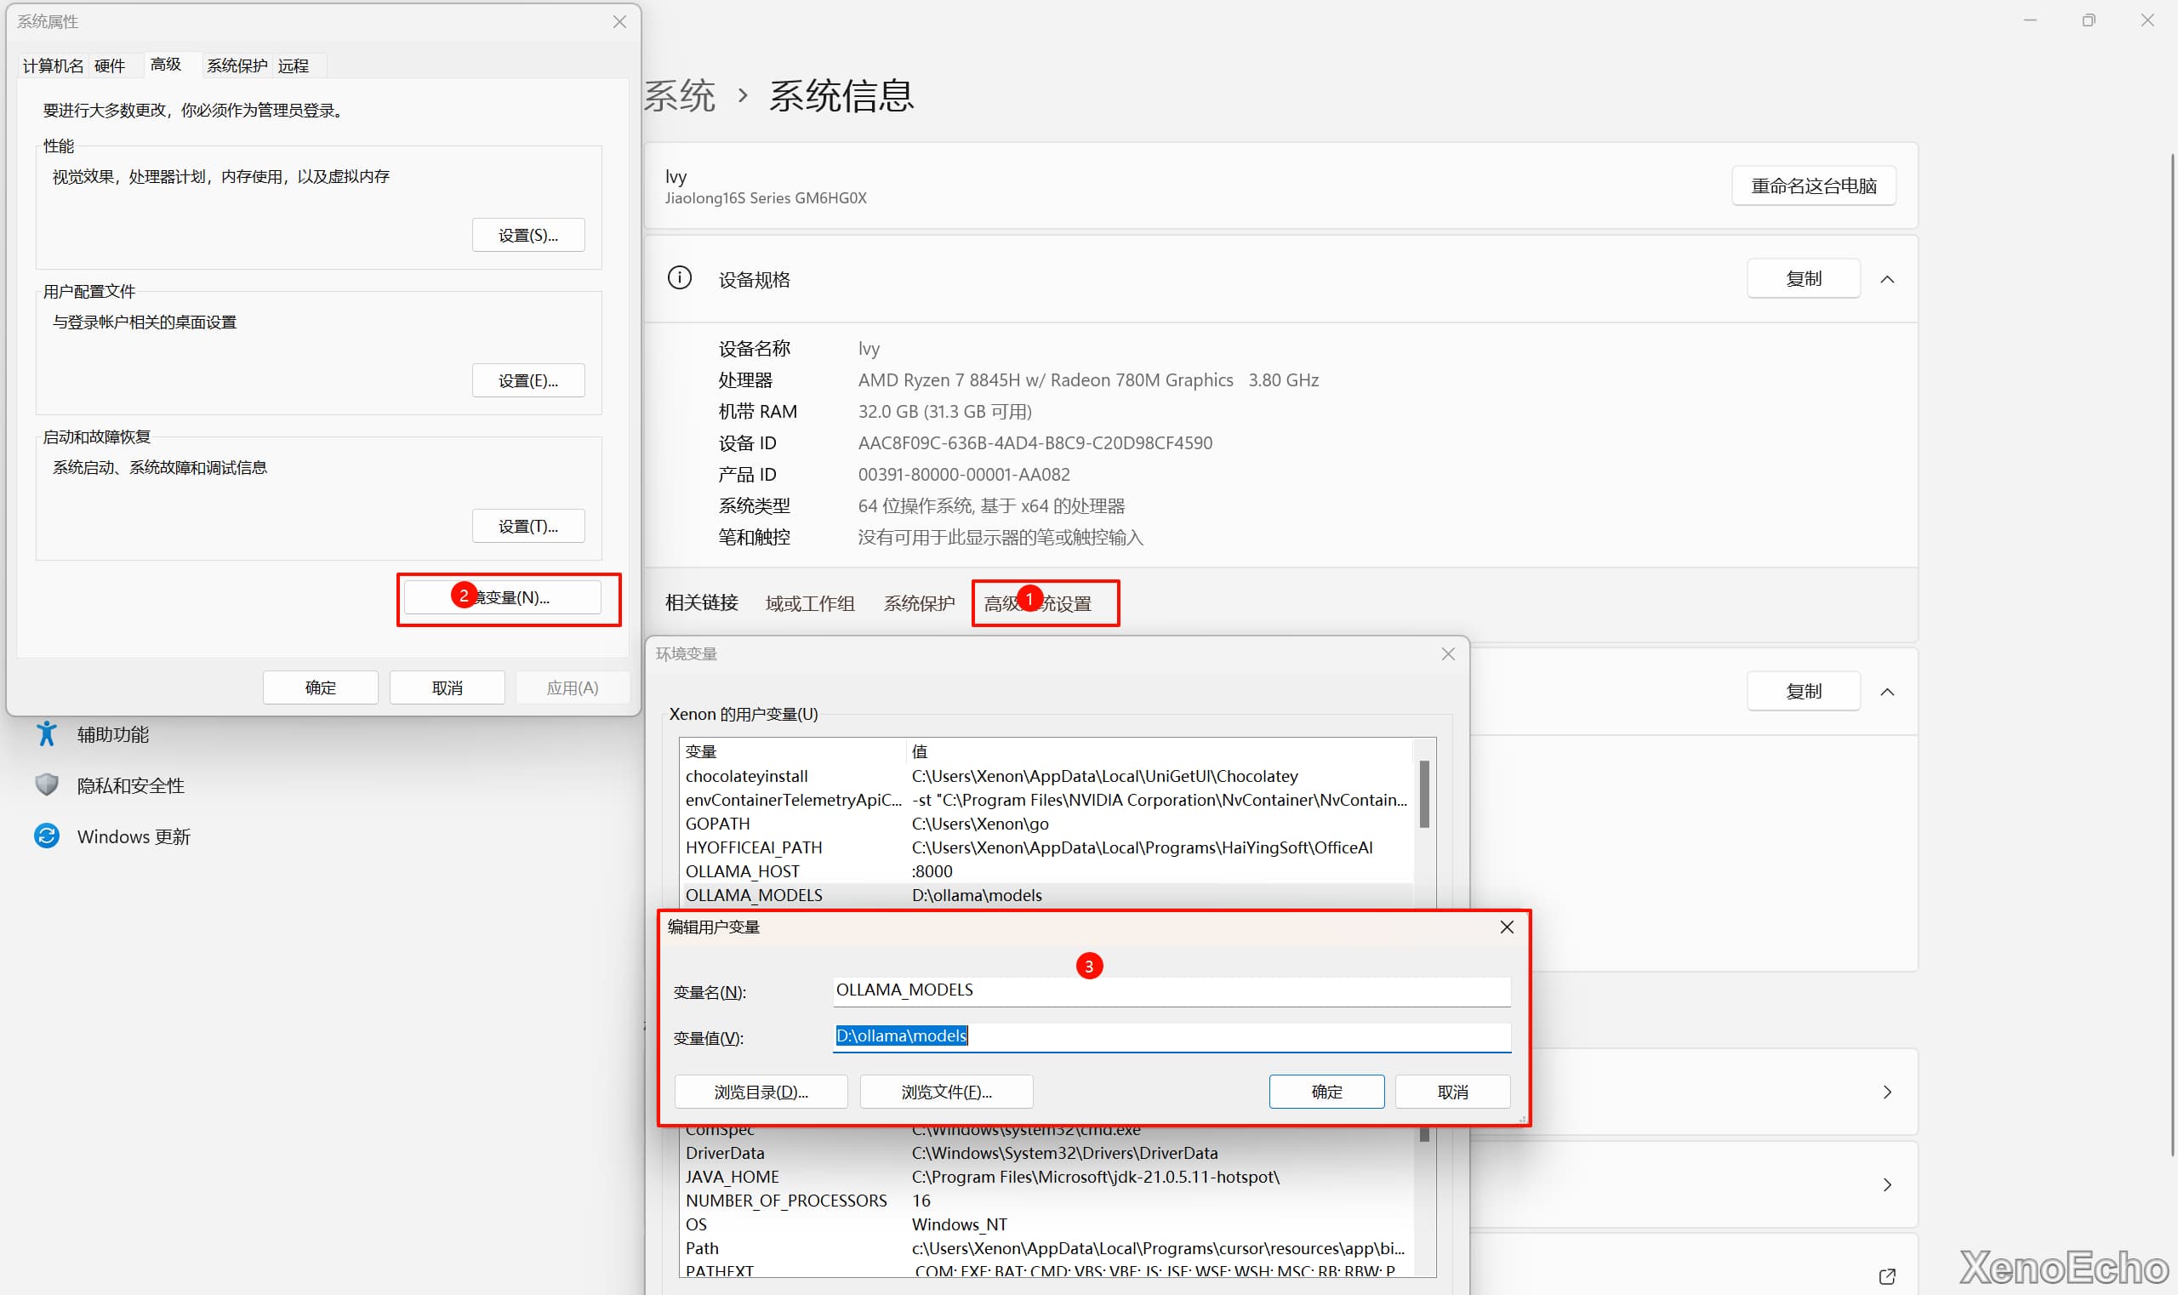Open performance 设置(S)... button
2178x1295 pixels.
528,236
